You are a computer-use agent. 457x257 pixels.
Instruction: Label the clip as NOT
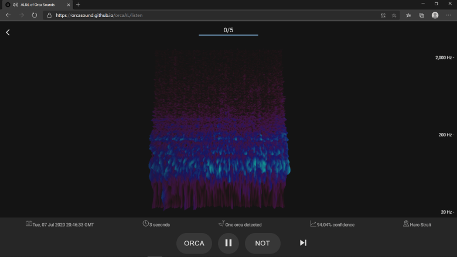pos(262,243)
